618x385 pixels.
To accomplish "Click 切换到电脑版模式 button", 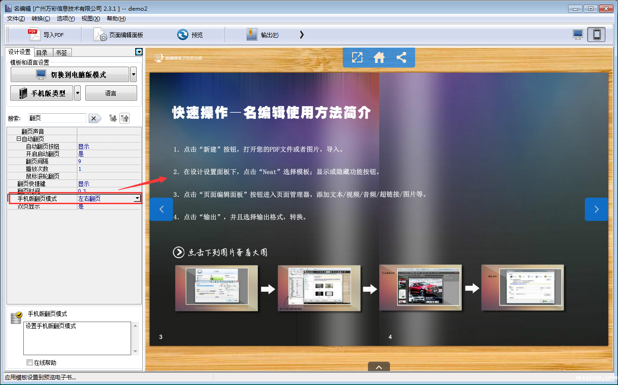I will point(70,75).
